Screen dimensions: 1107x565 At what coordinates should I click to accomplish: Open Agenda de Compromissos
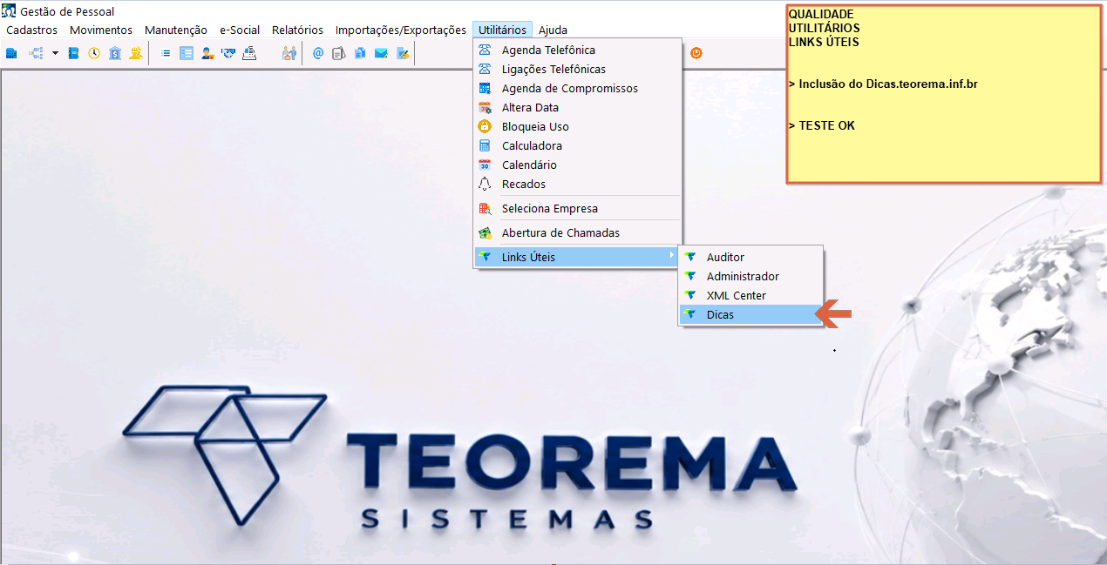click(577, 88)
